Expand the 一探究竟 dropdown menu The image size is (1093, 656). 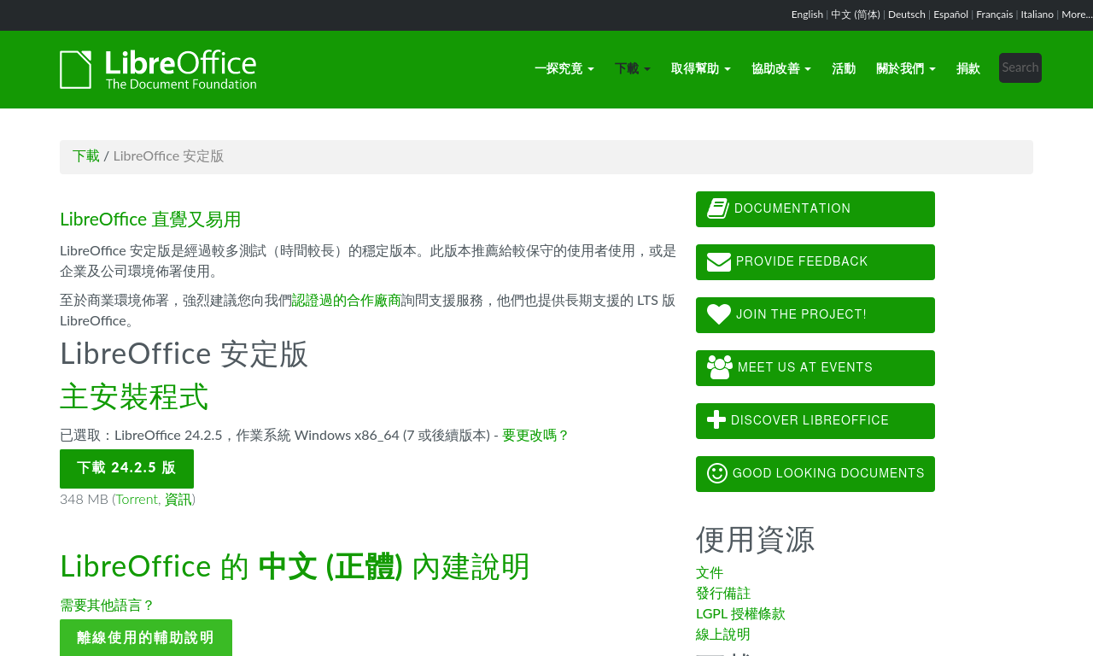(x=564, y=68)
